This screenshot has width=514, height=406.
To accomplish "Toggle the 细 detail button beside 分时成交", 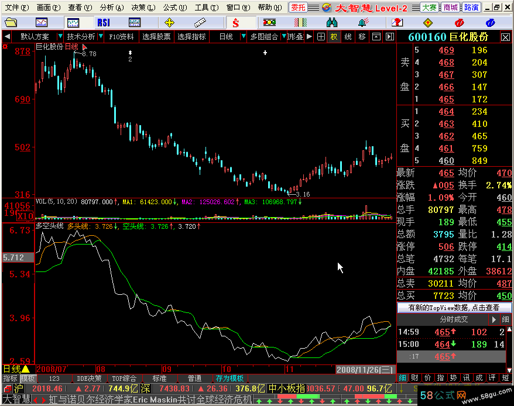I will (x=505, y=319).
